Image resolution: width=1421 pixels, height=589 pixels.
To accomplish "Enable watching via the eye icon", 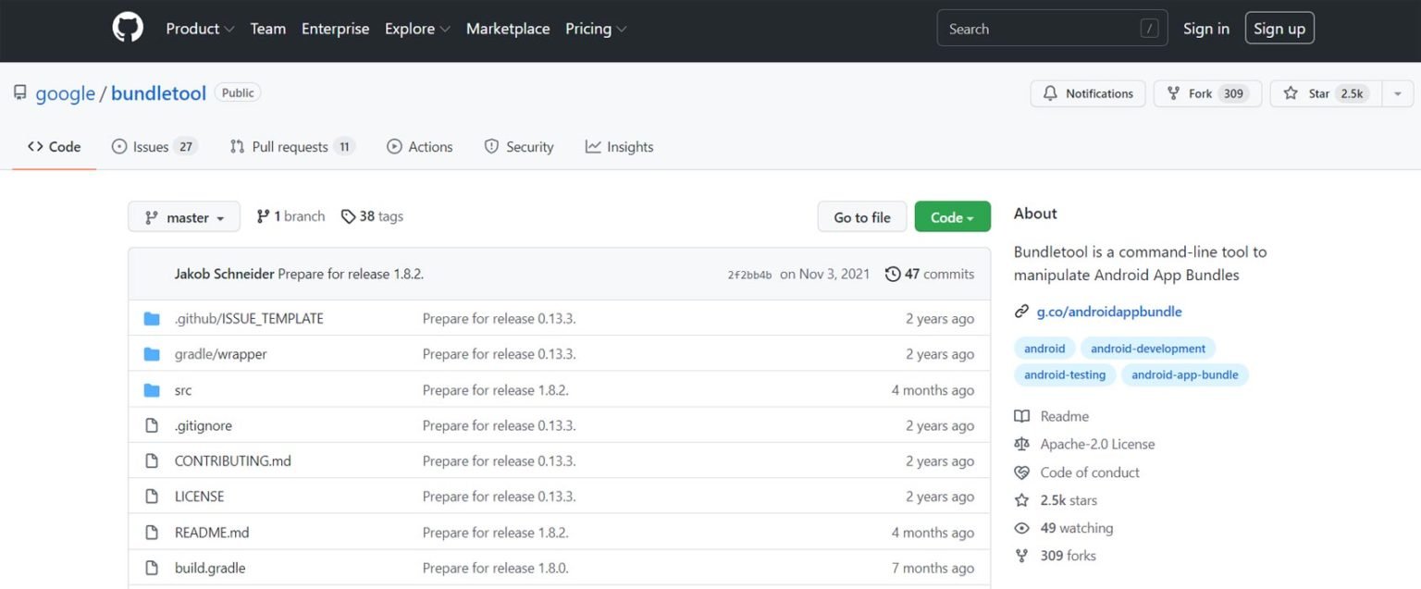I will (x=1021, y=528).
